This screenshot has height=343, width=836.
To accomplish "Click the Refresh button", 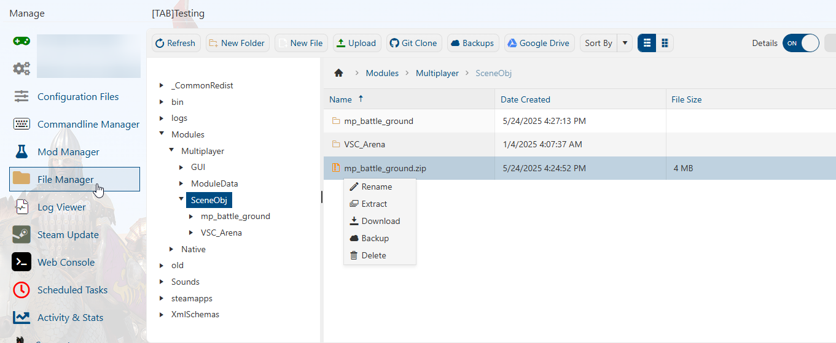I will [176, 43].
